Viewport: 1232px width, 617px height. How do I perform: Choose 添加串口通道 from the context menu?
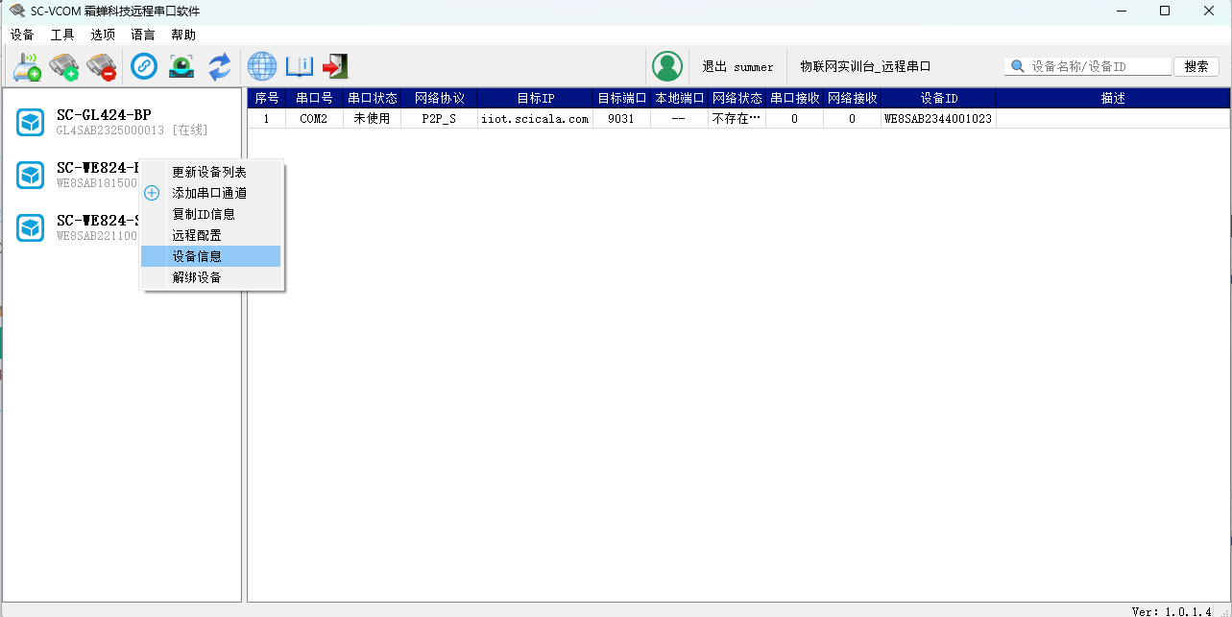point(209,193)
